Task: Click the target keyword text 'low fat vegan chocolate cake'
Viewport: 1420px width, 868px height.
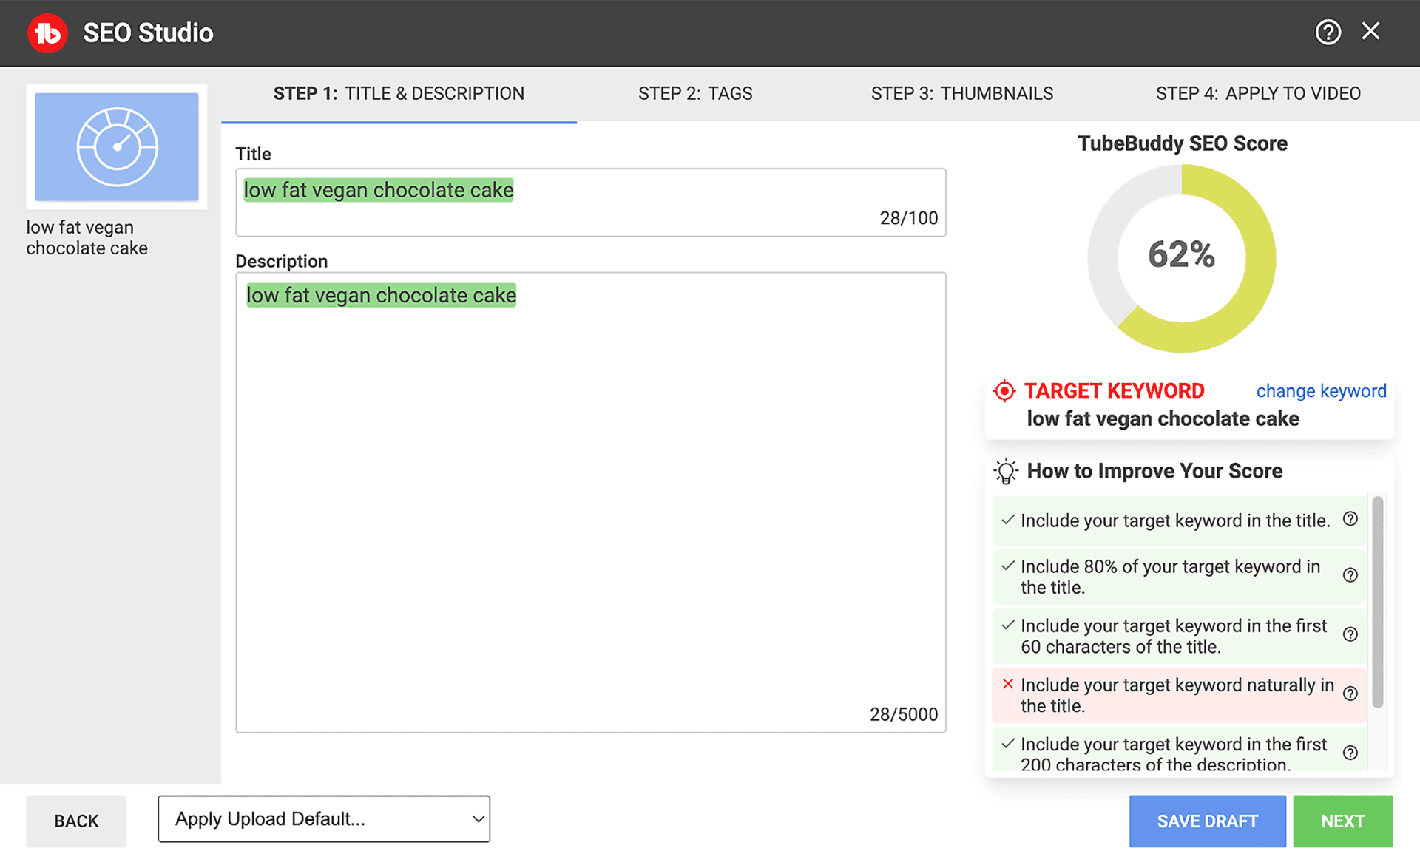Action: tap(1163, 418)
